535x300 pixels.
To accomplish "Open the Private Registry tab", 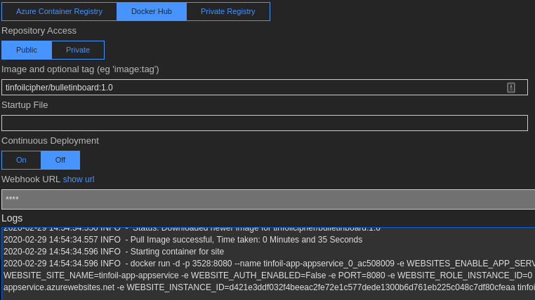I will point(227,11).
